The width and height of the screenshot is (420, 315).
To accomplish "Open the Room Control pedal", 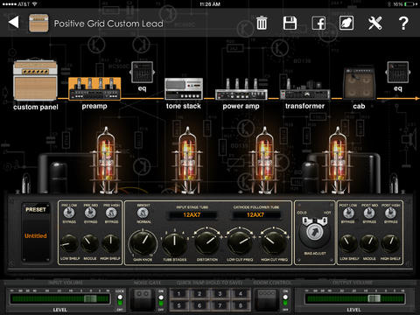I will click(267, 299).
